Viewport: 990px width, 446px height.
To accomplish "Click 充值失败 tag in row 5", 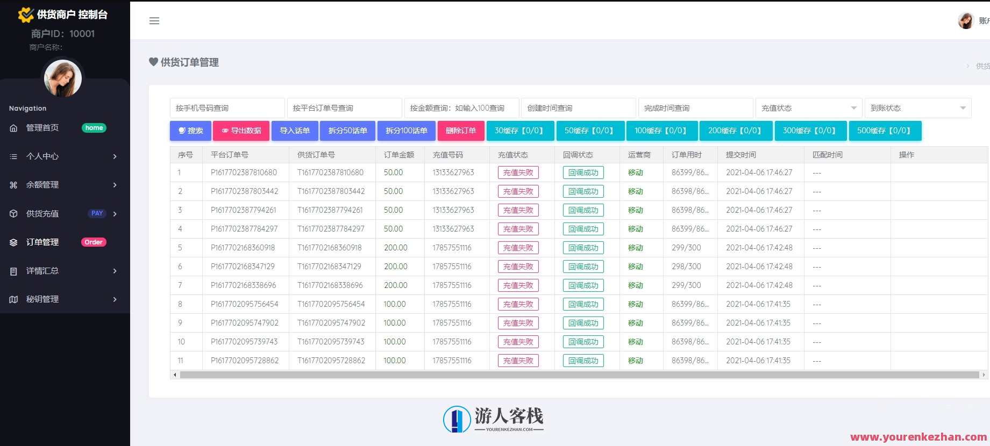I will (518, 248).
